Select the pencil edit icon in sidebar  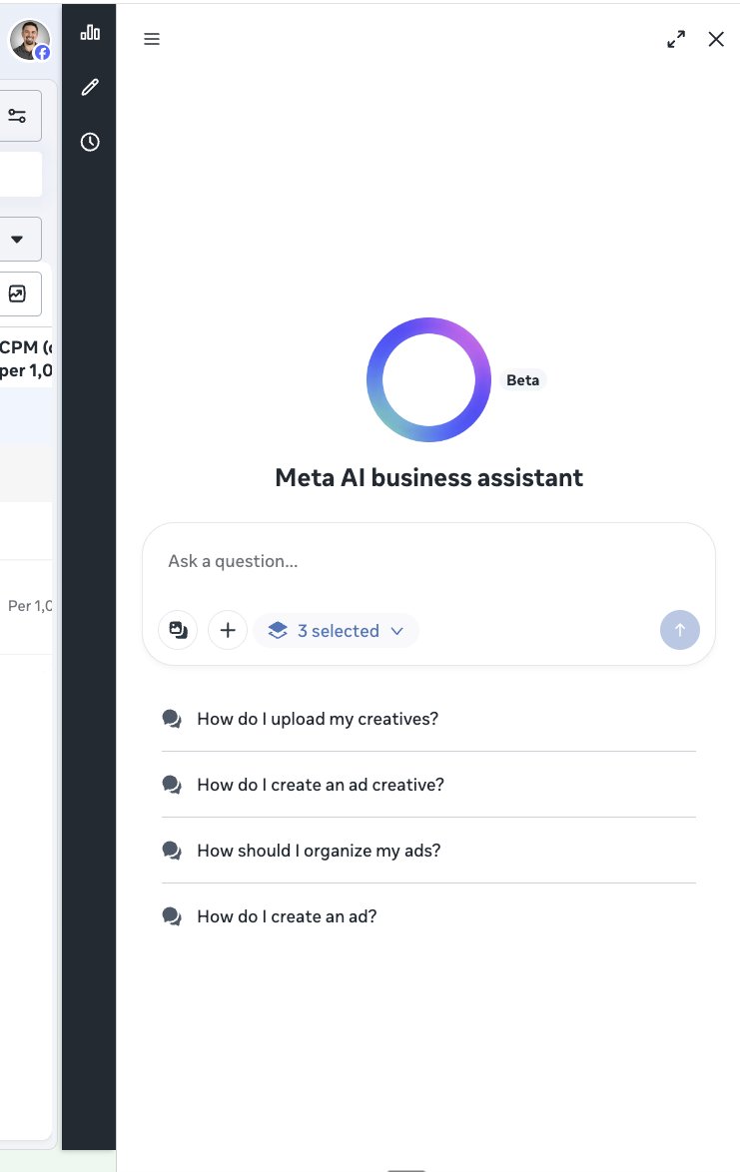click(90, 88)
